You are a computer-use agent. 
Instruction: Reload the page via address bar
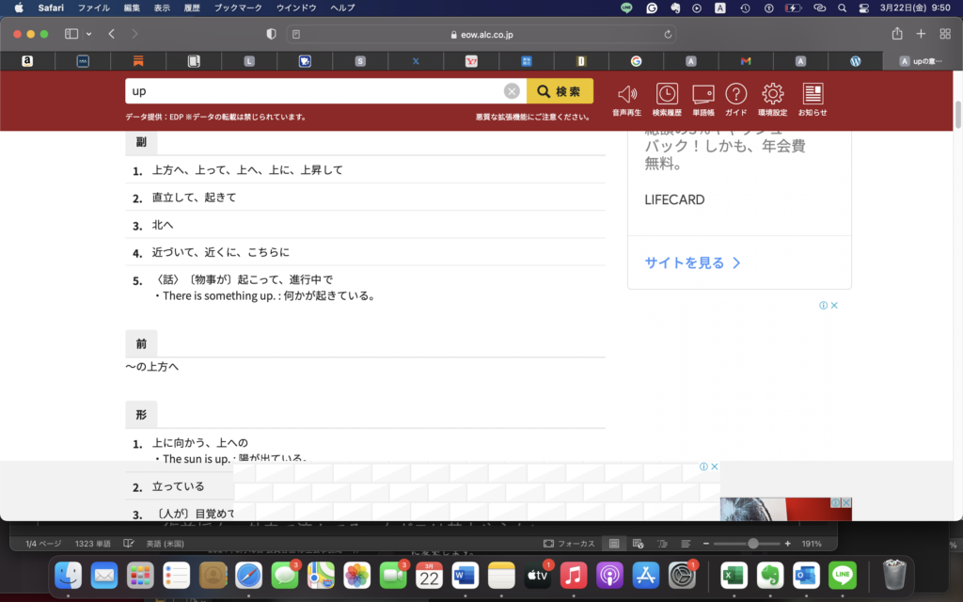pyautogui.click(x=669, y=34)
